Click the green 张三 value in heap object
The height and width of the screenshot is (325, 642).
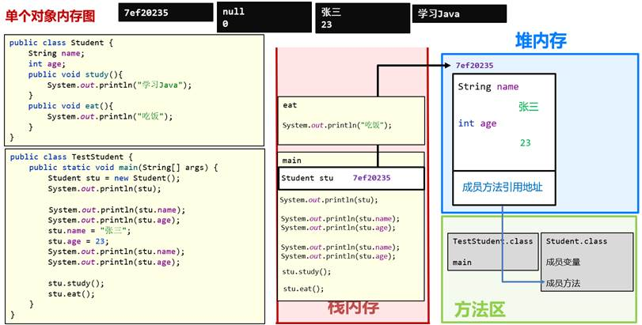[528, 107]
